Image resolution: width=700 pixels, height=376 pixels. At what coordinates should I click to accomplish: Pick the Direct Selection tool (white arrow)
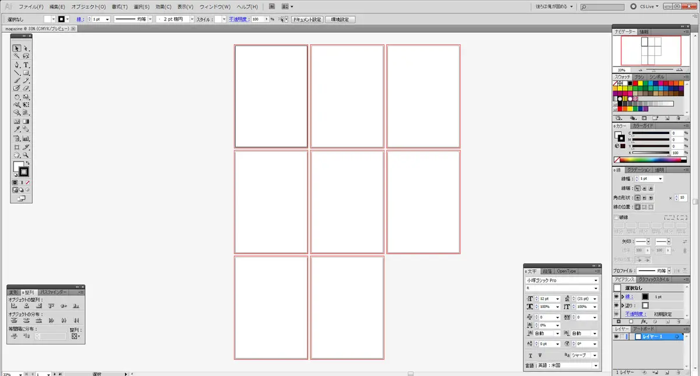pyautogui.click(x=26, y=48)
